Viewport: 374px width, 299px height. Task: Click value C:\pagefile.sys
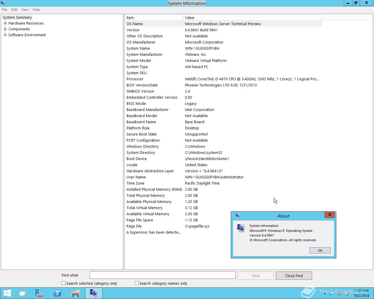[x=197, y=226]
